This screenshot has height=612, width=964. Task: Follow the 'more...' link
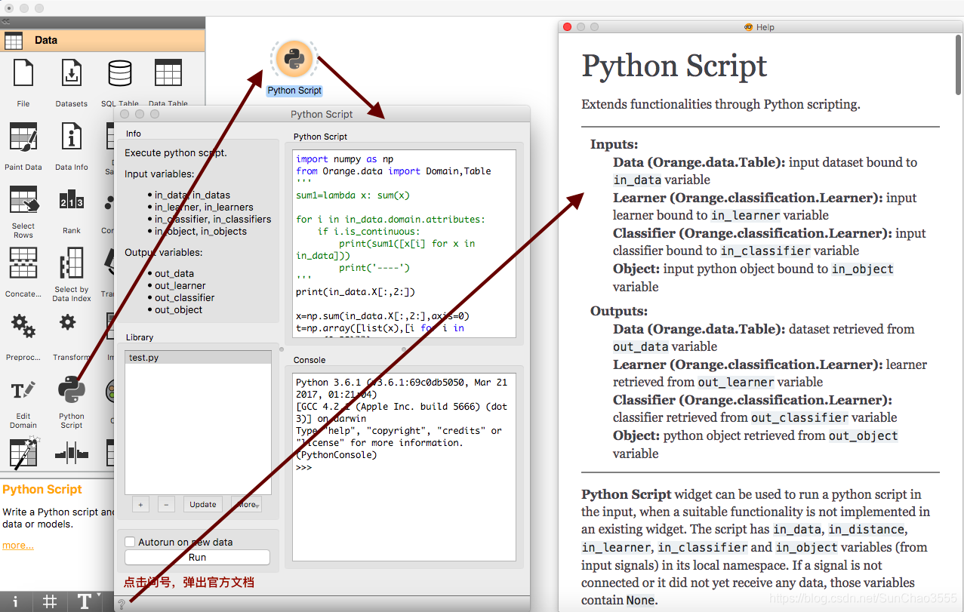click(18, 546)
